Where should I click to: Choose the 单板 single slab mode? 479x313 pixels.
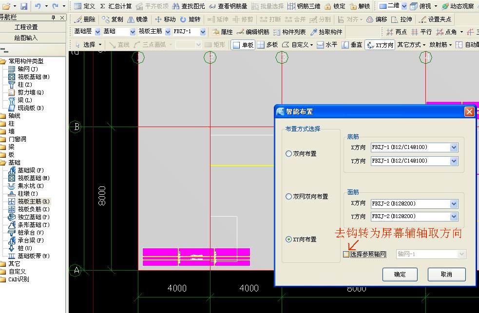click(243, 45)
